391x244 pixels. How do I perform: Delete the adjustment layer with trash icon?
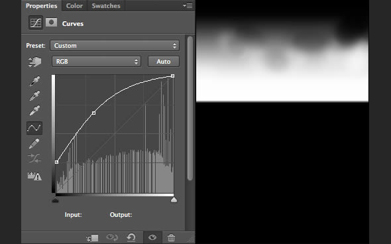pyautogui.click(x=171, y=237)
